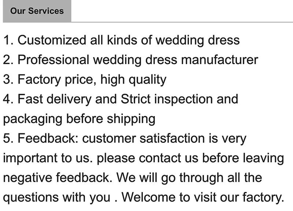Click the word 'manufacturer' in item two

pyautogui.click(x=219, y=60)
